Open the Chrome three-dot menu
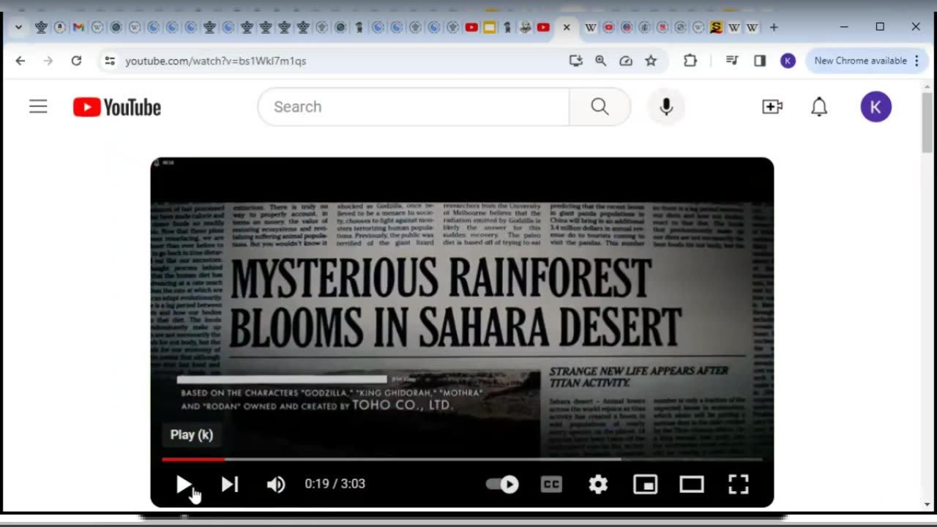The image size is (937, 527). [917, 61]
